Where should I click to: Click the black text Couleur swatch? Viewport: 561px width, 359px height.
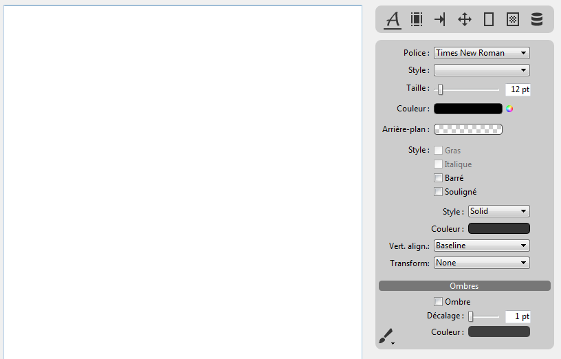pos(467,109)
